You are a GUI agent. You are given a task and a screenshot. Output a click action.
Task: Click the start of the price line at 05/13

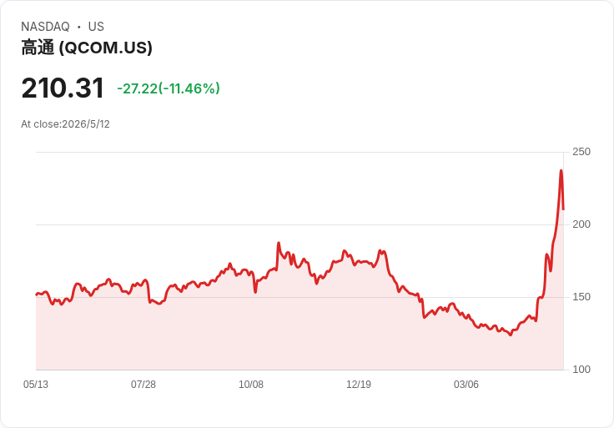pos(37,295)
